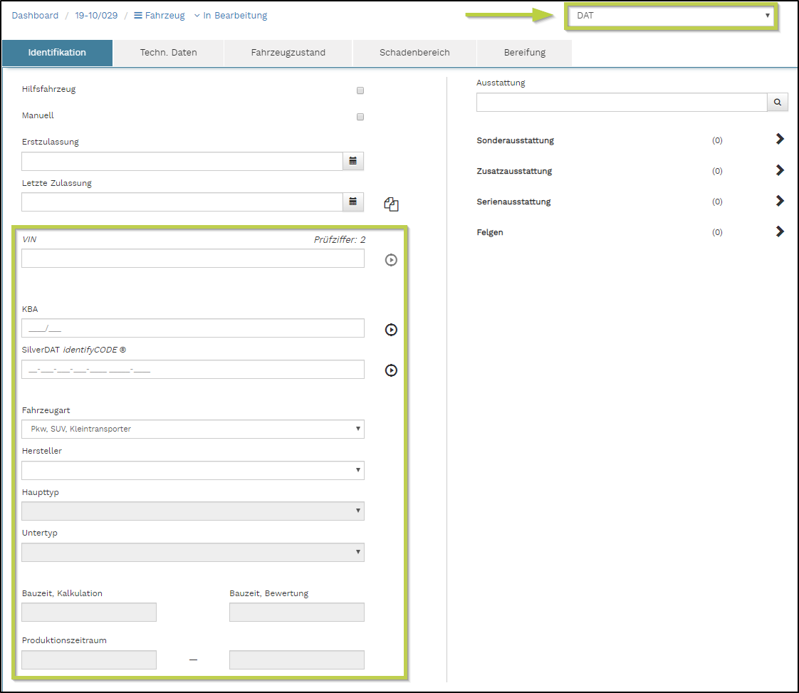Screen dimensions: 799x693
Task: Toggle the Manuell checkbox
Action: pyautogui.click(x=360, y=117)
